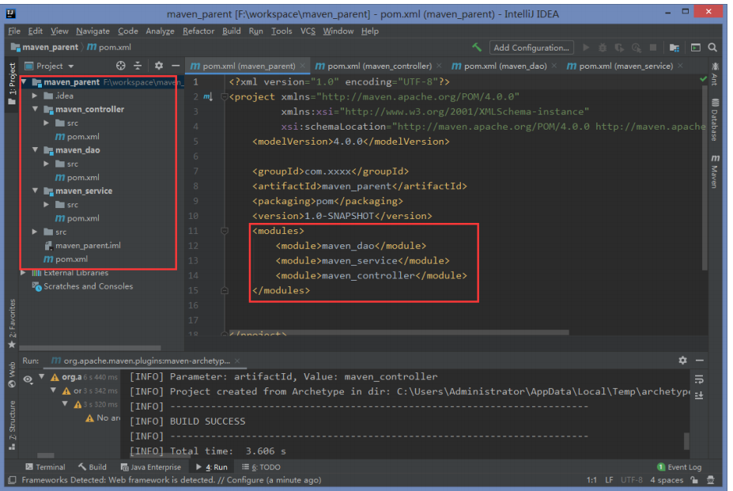Hide the Project panel with the minus icon
733x491 pixels.
[x=176, y=66]
